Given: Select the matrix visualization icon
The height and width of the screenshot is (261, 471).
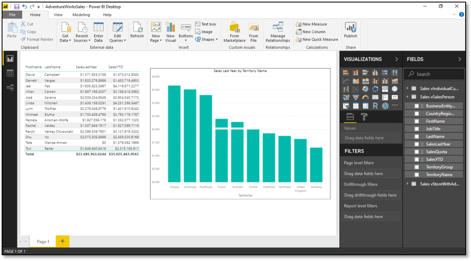Looking at the screenshot, I should click(365, 106).
